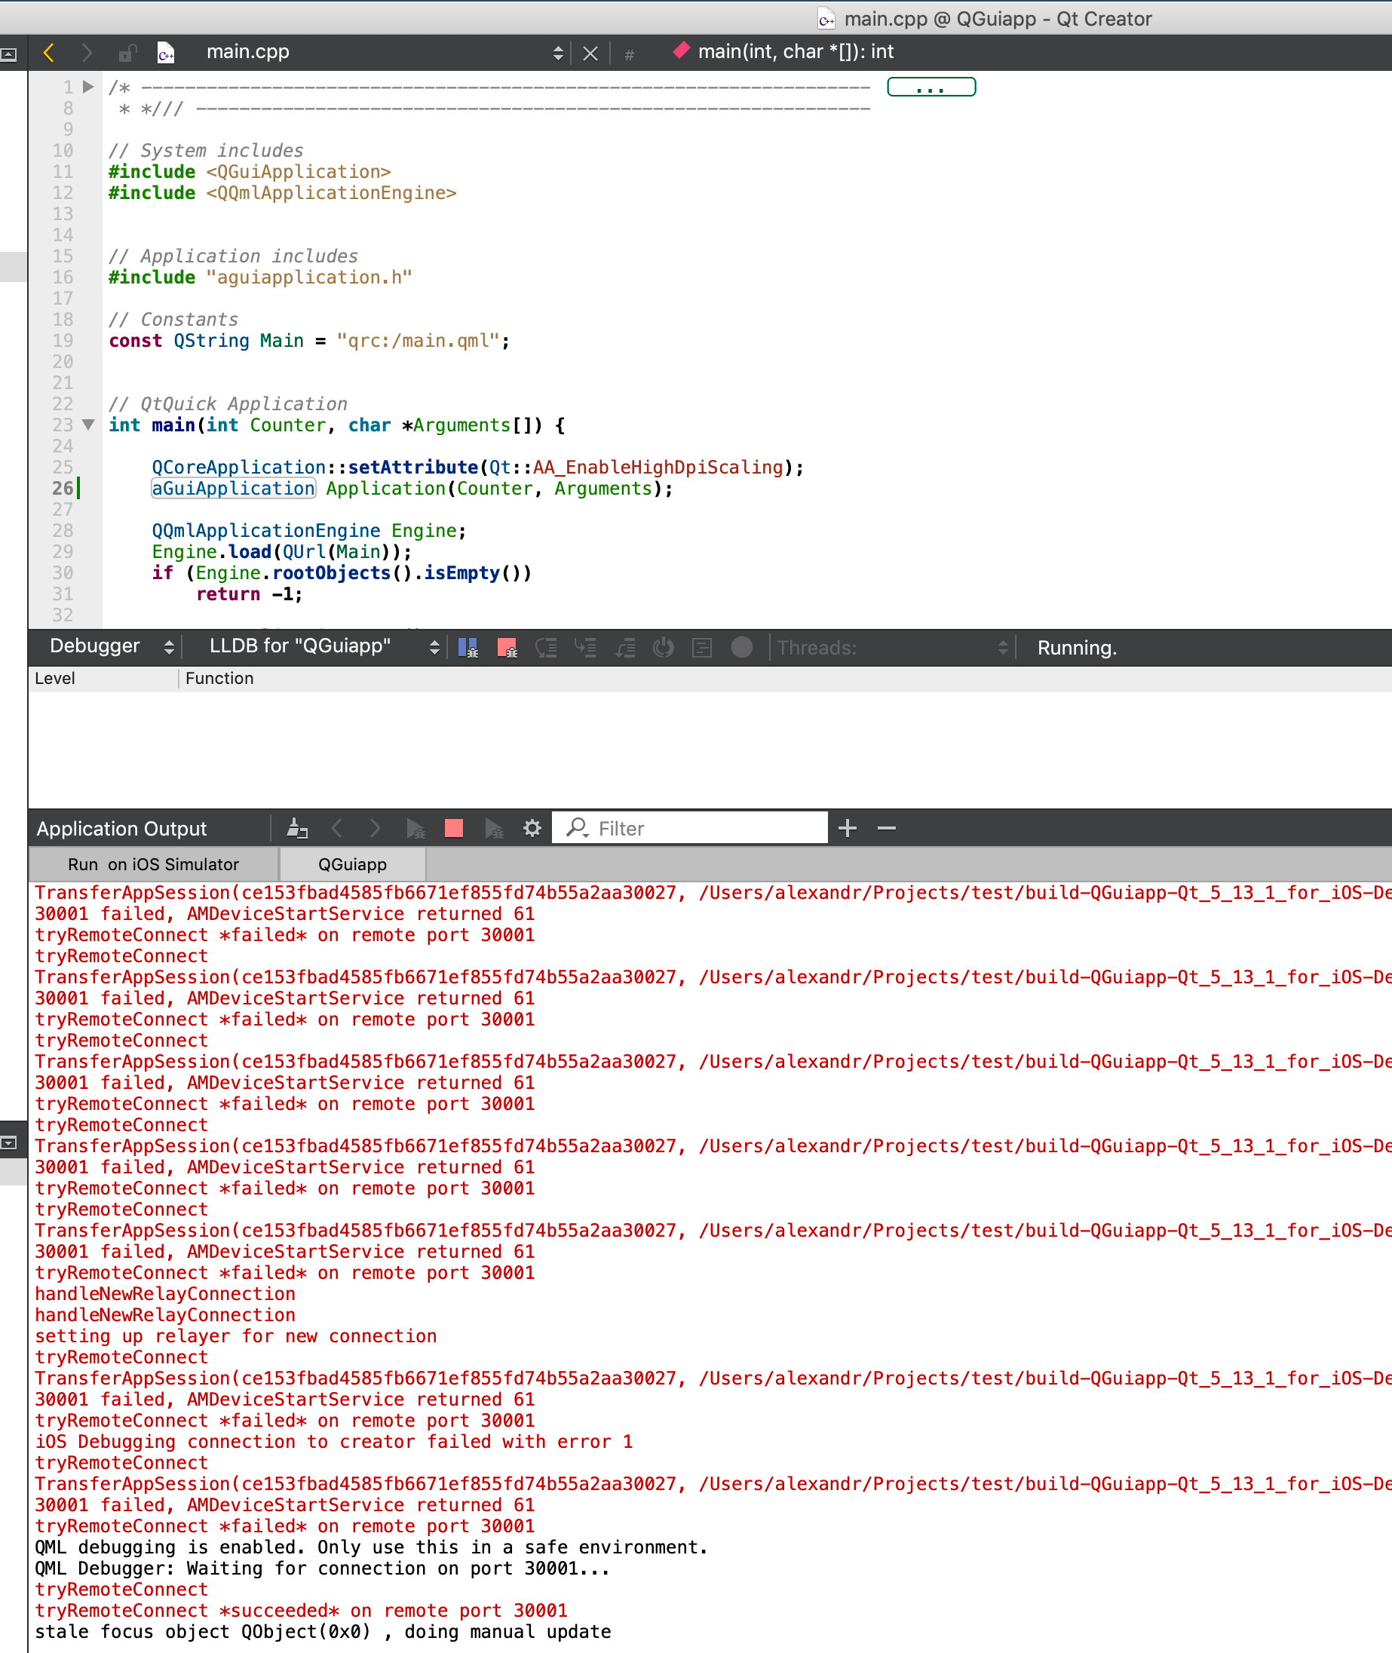Open the main.cpp open-documents dropdown
1392x1653 pixels.
557,53
